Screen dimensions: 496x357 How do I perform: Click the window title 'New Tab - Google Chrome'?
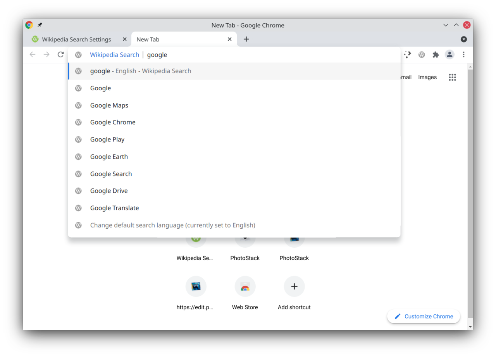click(x=248, y=25)
